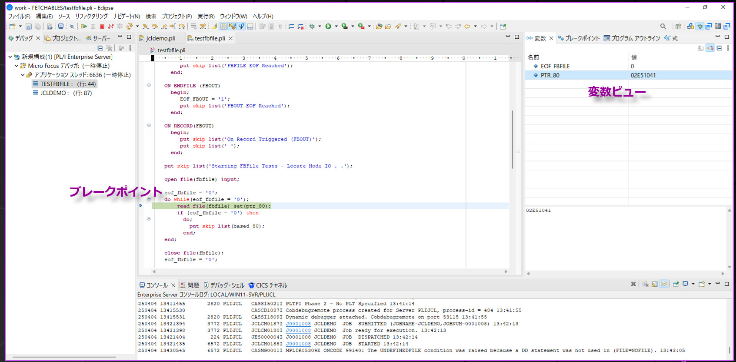Click the Step Into icon
The width and height of the screenshot is (736, 362).
(x=145, y=27)
